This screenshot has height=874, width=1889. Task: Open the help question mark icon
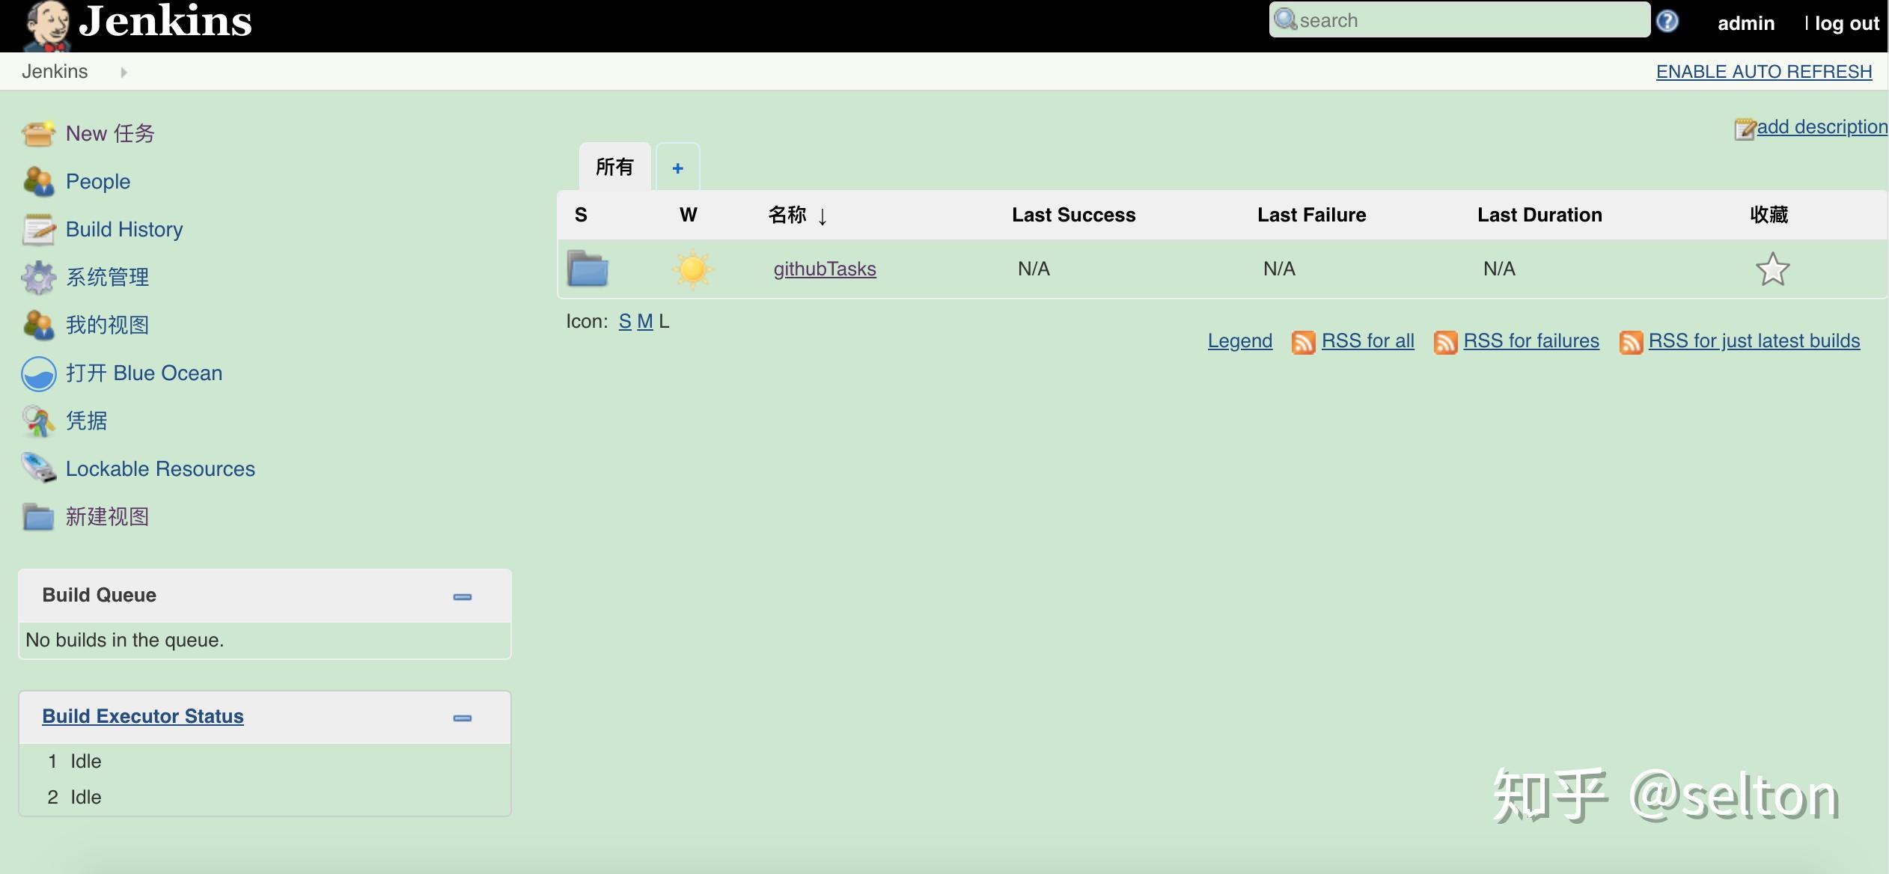point(1667,21)
